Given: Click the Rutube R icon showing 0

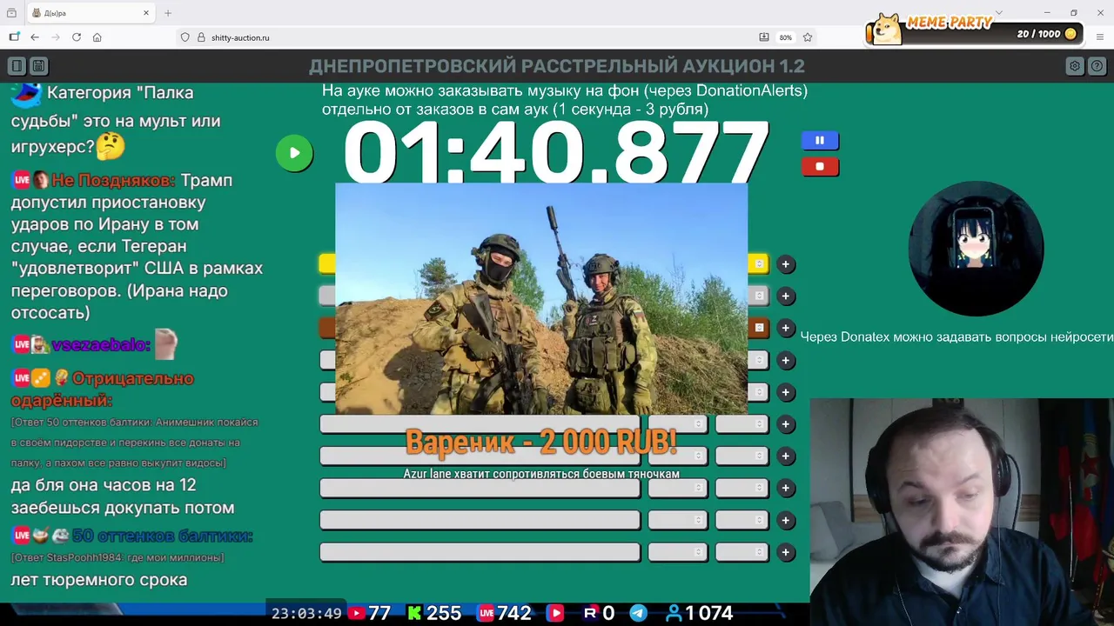Looking at the screenshot, I should (590, 613).
